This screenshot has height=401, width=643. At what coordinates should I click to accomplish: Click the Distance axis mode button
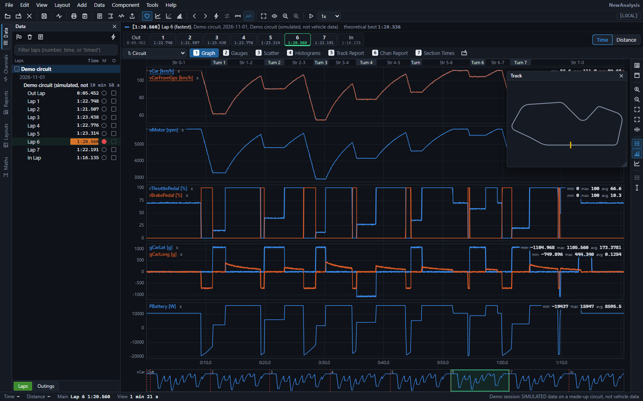(x=626, y=40)
